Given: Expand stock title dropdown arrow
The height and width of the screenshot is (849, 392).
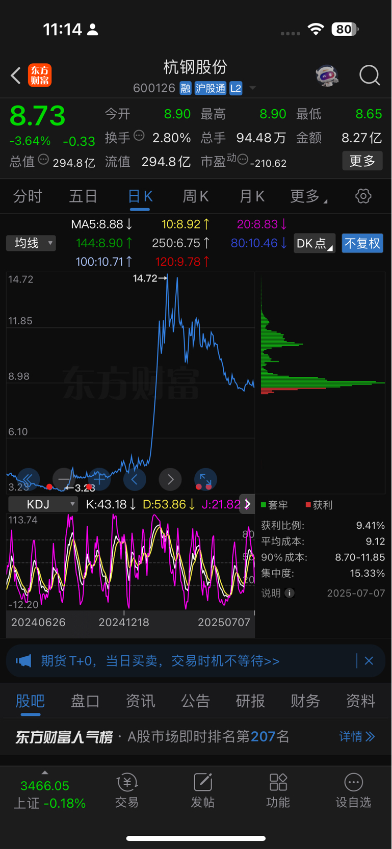Looking at the screenshot, I should (x=252, y=88).
